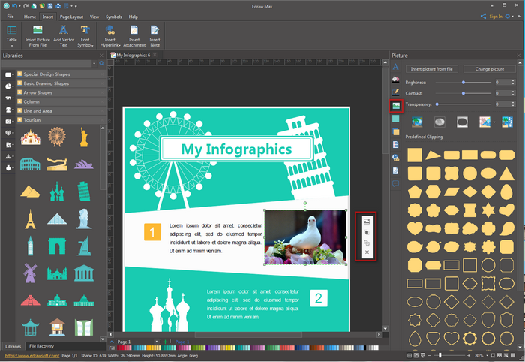Select the windmill tourism shape
The height and width of the screenshot is (362, 525).
(x=30, y=272)
